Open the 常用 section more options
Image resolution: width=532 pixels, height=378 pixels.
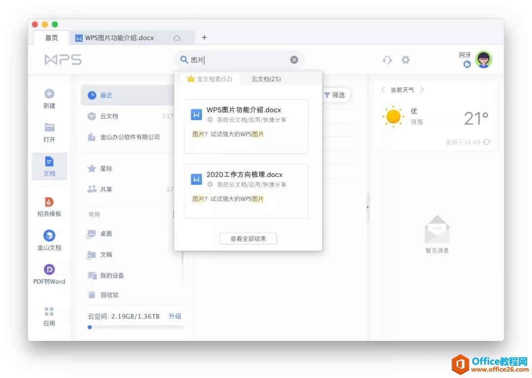click(x=173, y=215)
